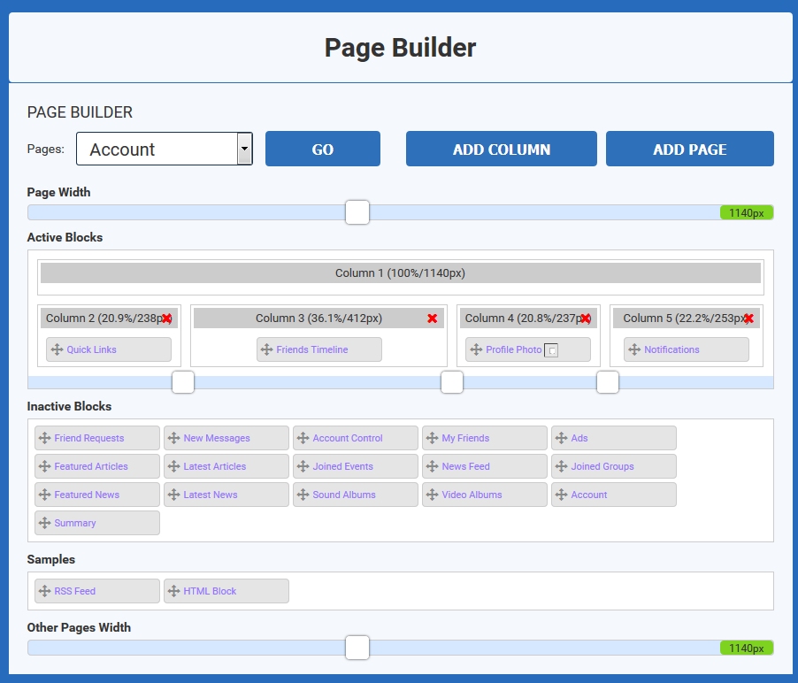The width and height of the screenshot is (798, 683).
Task: Click the Video Albums inactive block
Action: (x=484, y=495)
